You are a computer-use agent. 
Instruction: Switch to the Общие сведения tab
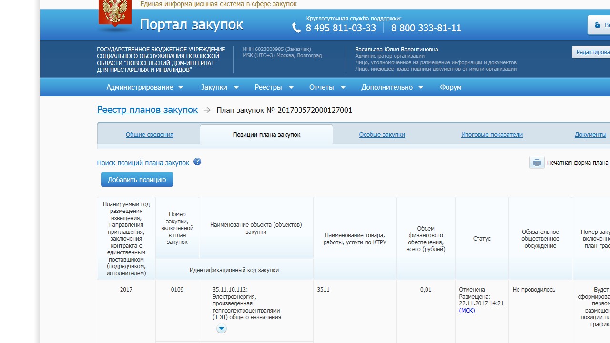coord(149,135)
